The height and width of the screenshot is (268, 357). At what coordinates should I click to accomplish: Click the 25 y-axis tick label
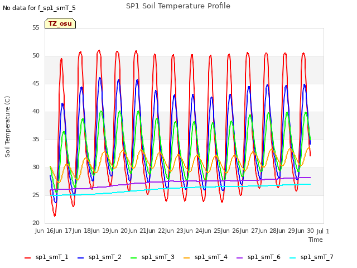(36, 195)
